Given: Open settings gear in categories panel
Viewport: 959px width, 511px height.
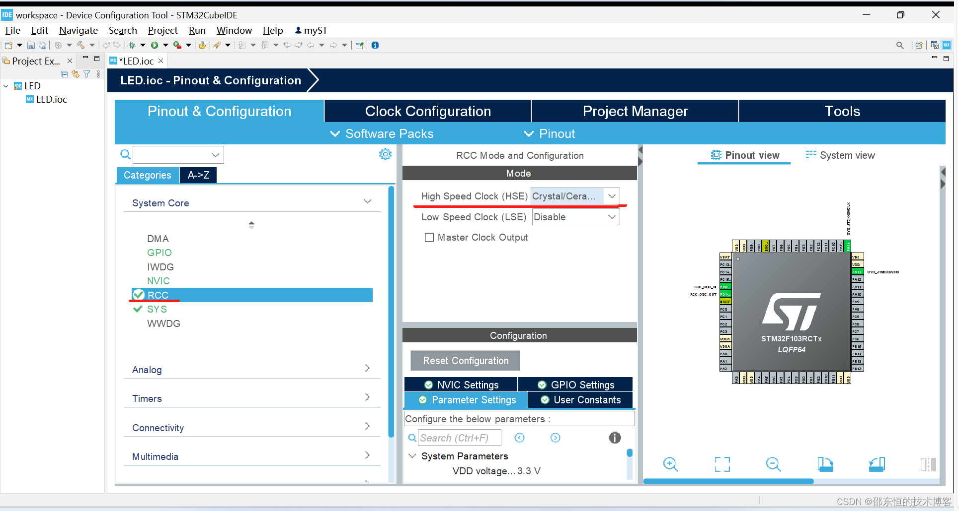Looking at the screenshot, I should (385, 154).
